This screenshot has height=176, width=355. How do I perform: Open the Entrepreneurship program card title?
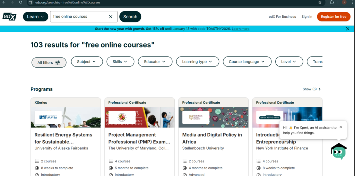coord(276,142)
